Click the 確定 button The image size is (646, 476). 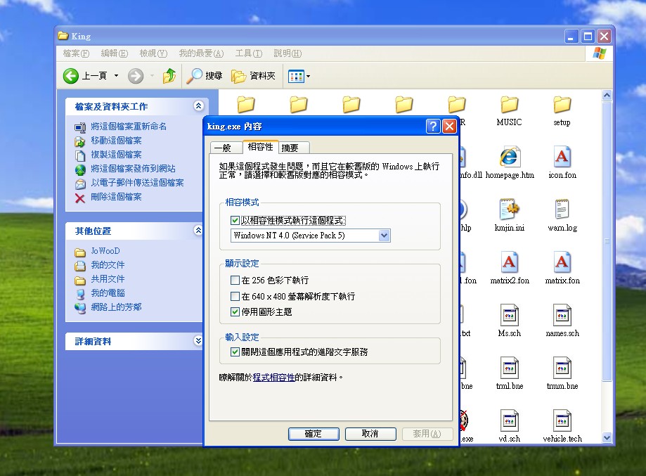click(x=314, y=434)
